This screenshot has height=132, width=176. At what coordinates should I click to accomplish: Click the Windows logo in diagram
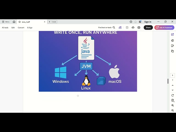coord(61,72)
